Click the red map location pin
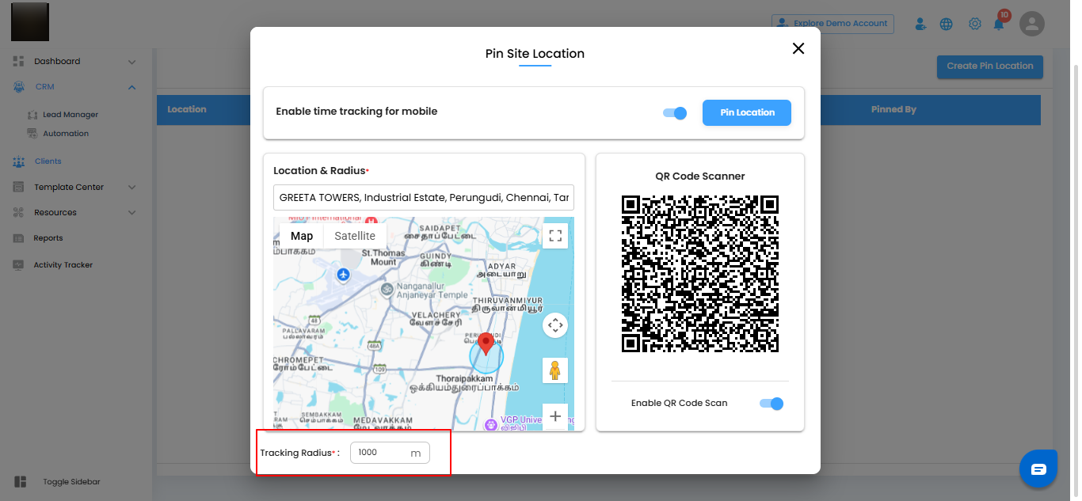Screen dimensions: 1082x501 pos(486,344)
